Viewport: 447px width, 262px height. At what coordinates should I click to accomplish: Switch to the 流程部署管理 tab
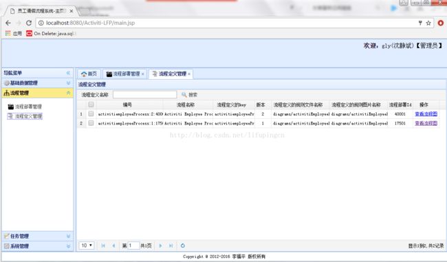pos(124,74)
